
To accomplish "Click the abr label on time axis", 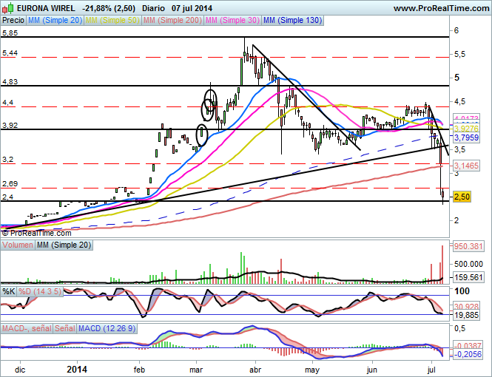I will tap(255, 370).
